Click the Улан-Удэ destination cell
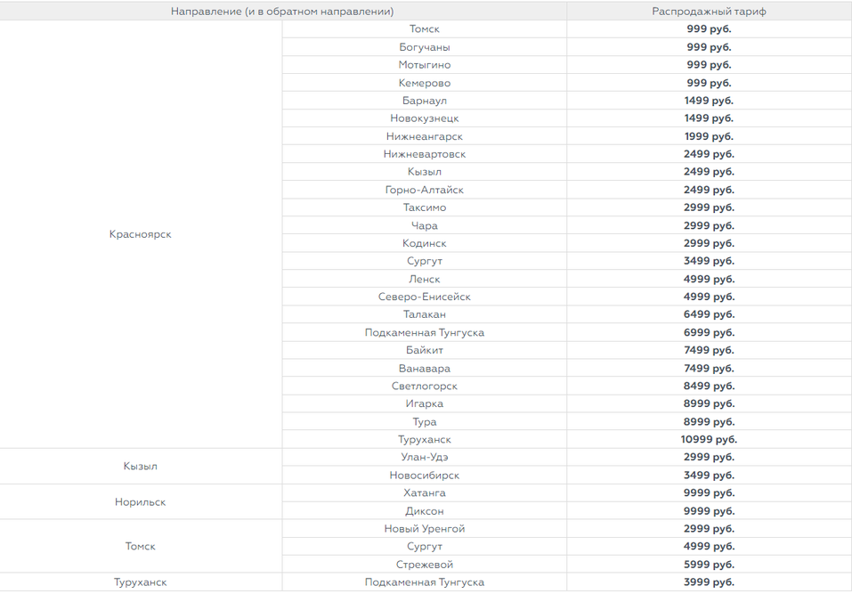 pyautogui.click(x=424, y=457)
